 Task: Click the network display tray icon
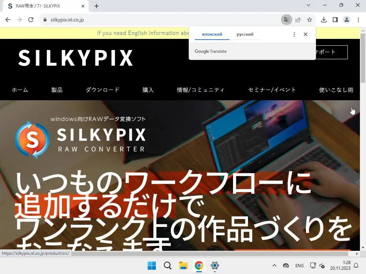(313, 265)
